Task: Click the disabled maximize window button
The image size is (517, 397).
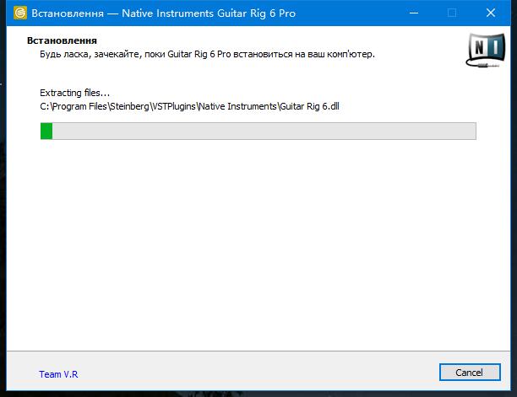Action: coord(452,13)
